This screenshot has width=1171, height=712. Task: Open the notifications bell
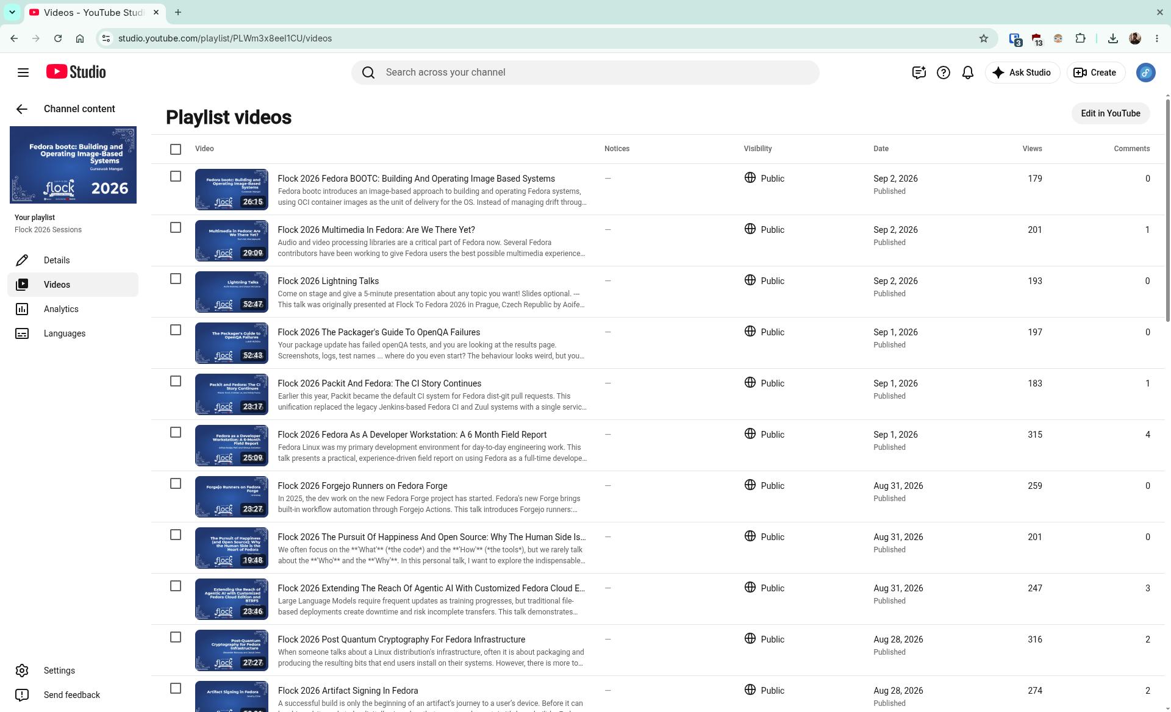pos(968,73)
